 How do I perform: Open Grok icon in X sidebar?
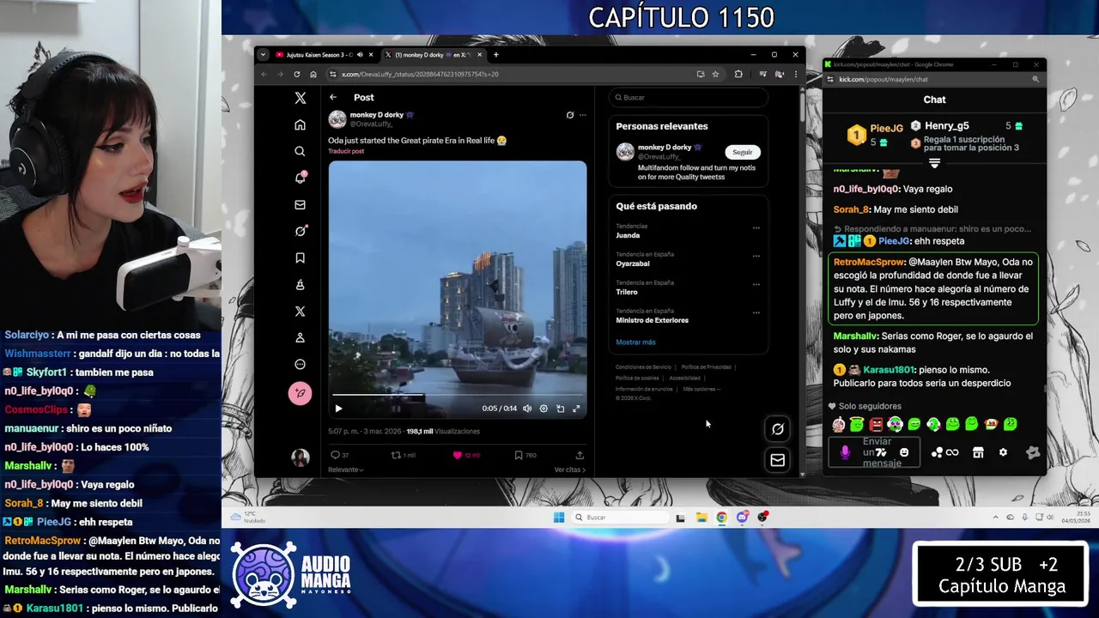[x=300, y=231]
